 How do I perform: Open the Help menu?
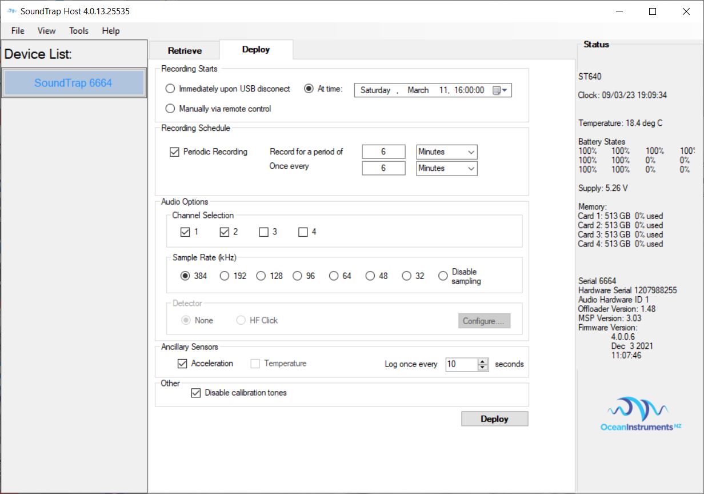[111, 31]
